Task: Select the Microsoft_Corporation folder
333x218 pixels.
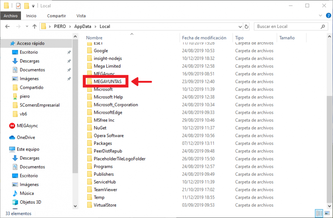Action: click(x=116, y=105)
